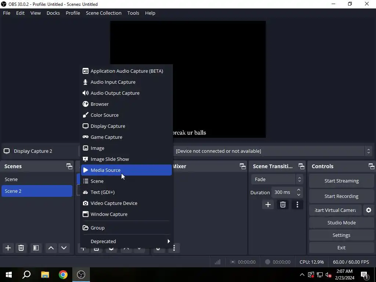The height and width of the screenshot is (282, 376).
Task: Open File Explorer from taskbar
Action: (x=45, y=275)
